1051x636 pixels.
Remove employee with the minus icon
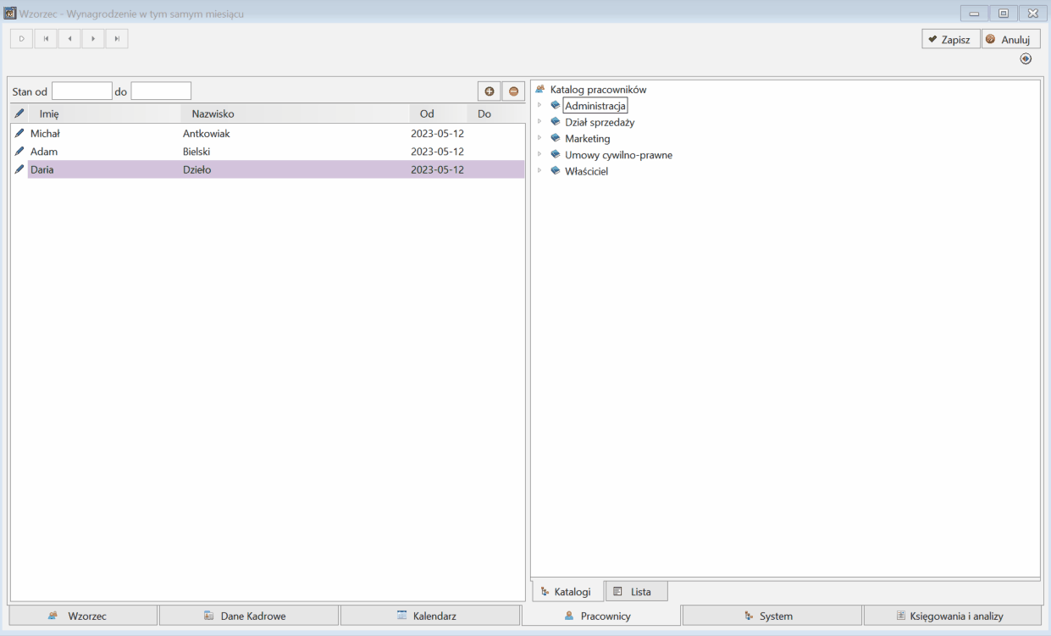(513, 91)
